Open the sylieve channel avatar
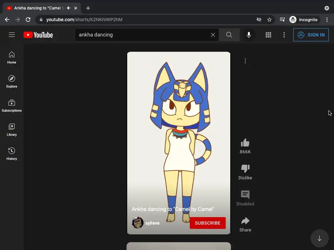The width and height of the screenshot is (334, 250). pos(138,223)
